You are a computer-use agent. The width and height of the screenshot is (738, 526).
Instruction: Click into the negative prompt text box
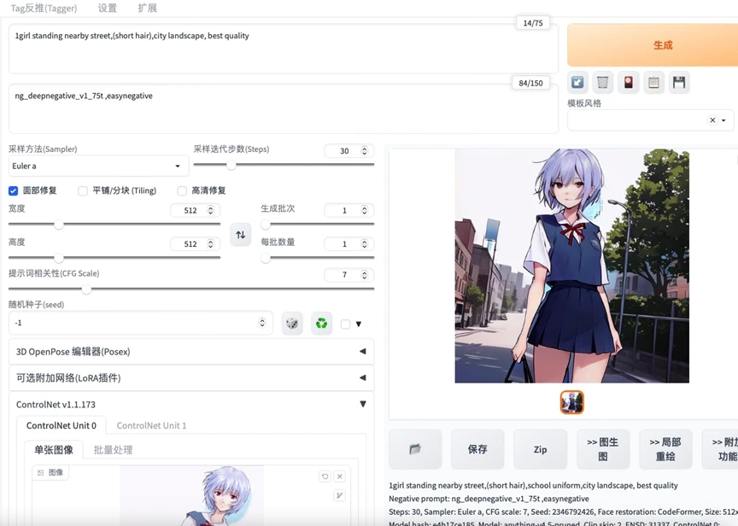284,109
